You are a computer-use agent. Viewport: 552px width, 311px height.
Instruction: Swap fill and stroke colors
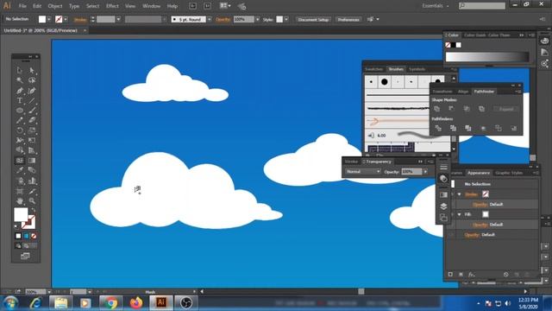(x=34, y=211)
